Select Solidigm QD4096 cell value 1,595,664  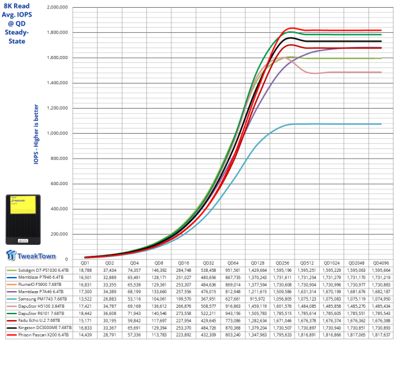(x=381, y=271)
